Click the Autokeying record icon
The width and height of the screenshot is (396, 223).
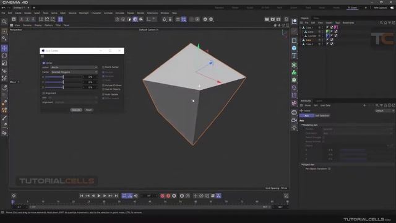[168, 196]
